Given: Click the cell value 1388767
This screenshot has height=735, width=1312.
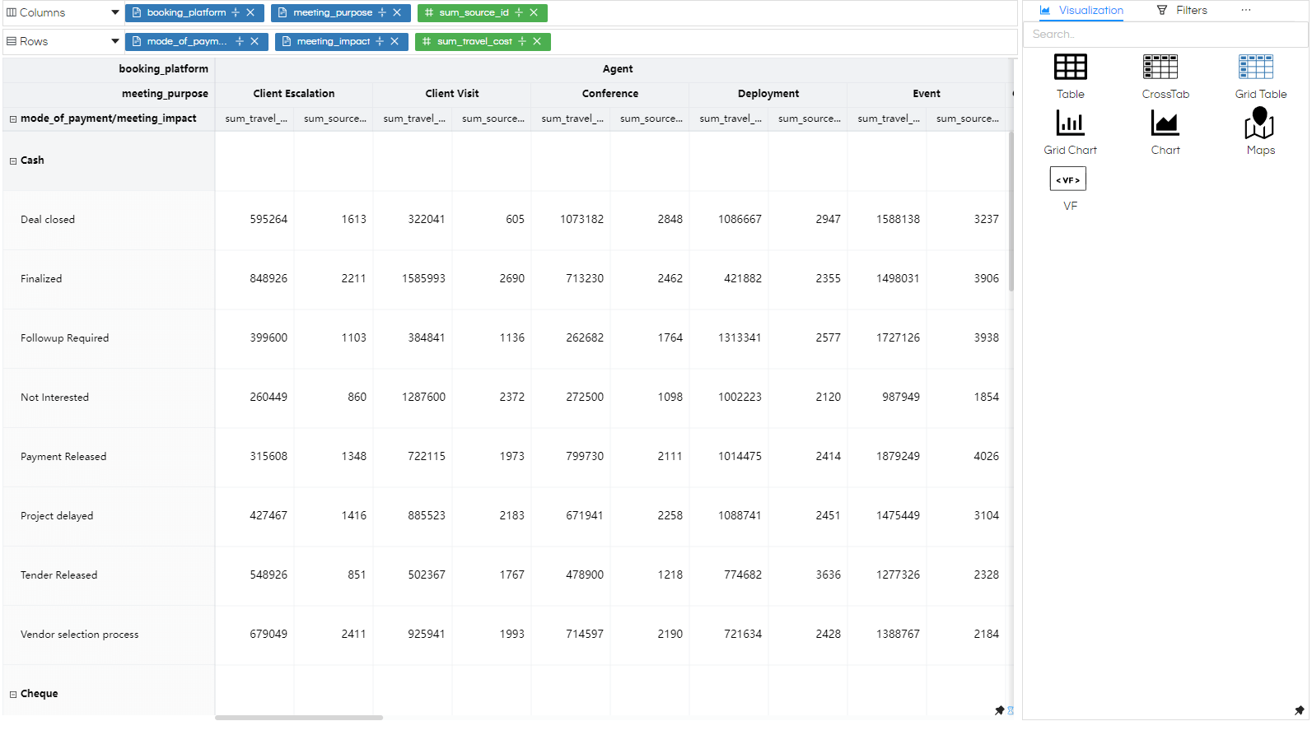Looking at the screenshot, I should click(898, 635).
